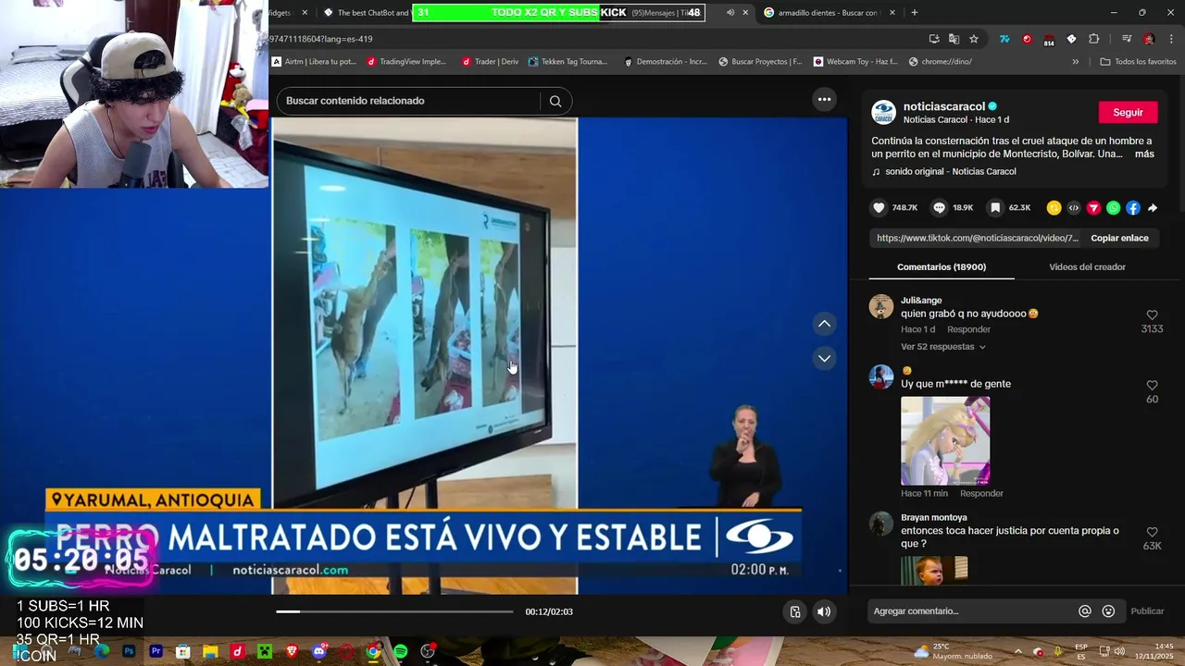Viewport: 1185px width, 666px height.
Task: Open the media controls icon
Action: 1126,39
